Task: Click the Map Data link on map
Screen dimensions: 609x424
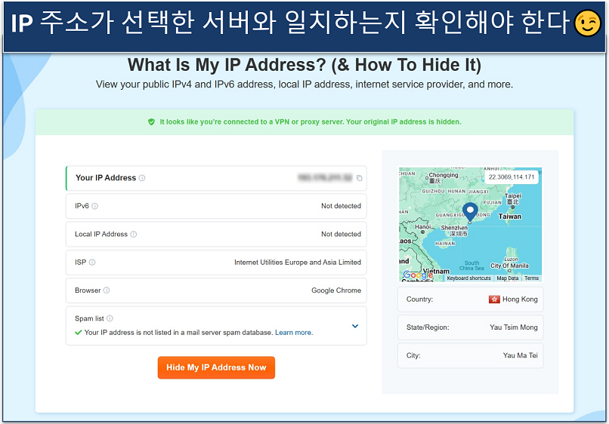Action: (x=508, y=278)
